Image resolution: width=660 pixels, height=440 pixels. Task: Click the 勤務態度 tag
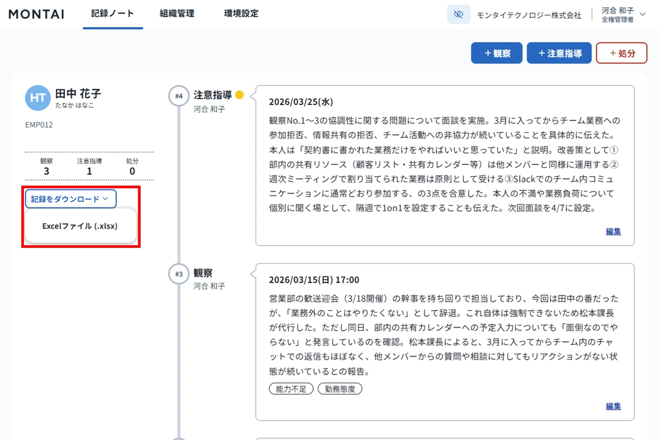tap(340, 389)
